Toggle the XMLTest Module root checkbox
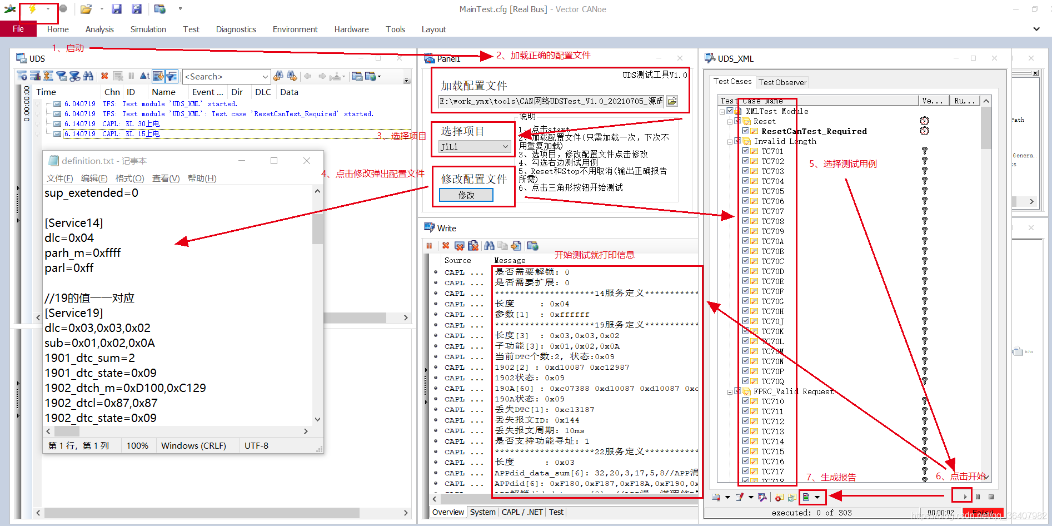Viewport: 1052px width, 526px height. click(x=730, y=111)
